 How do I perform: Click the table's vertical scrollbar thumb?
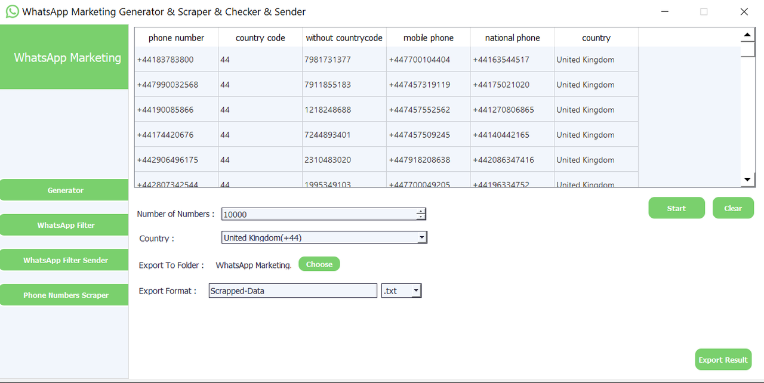(x=748, y=49)
